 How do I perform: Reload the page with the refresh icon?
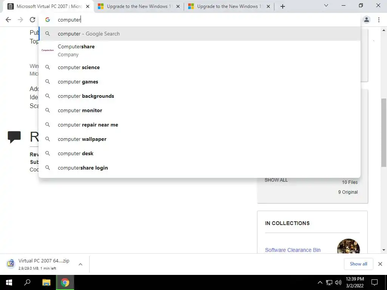click(x=33, y=20)
